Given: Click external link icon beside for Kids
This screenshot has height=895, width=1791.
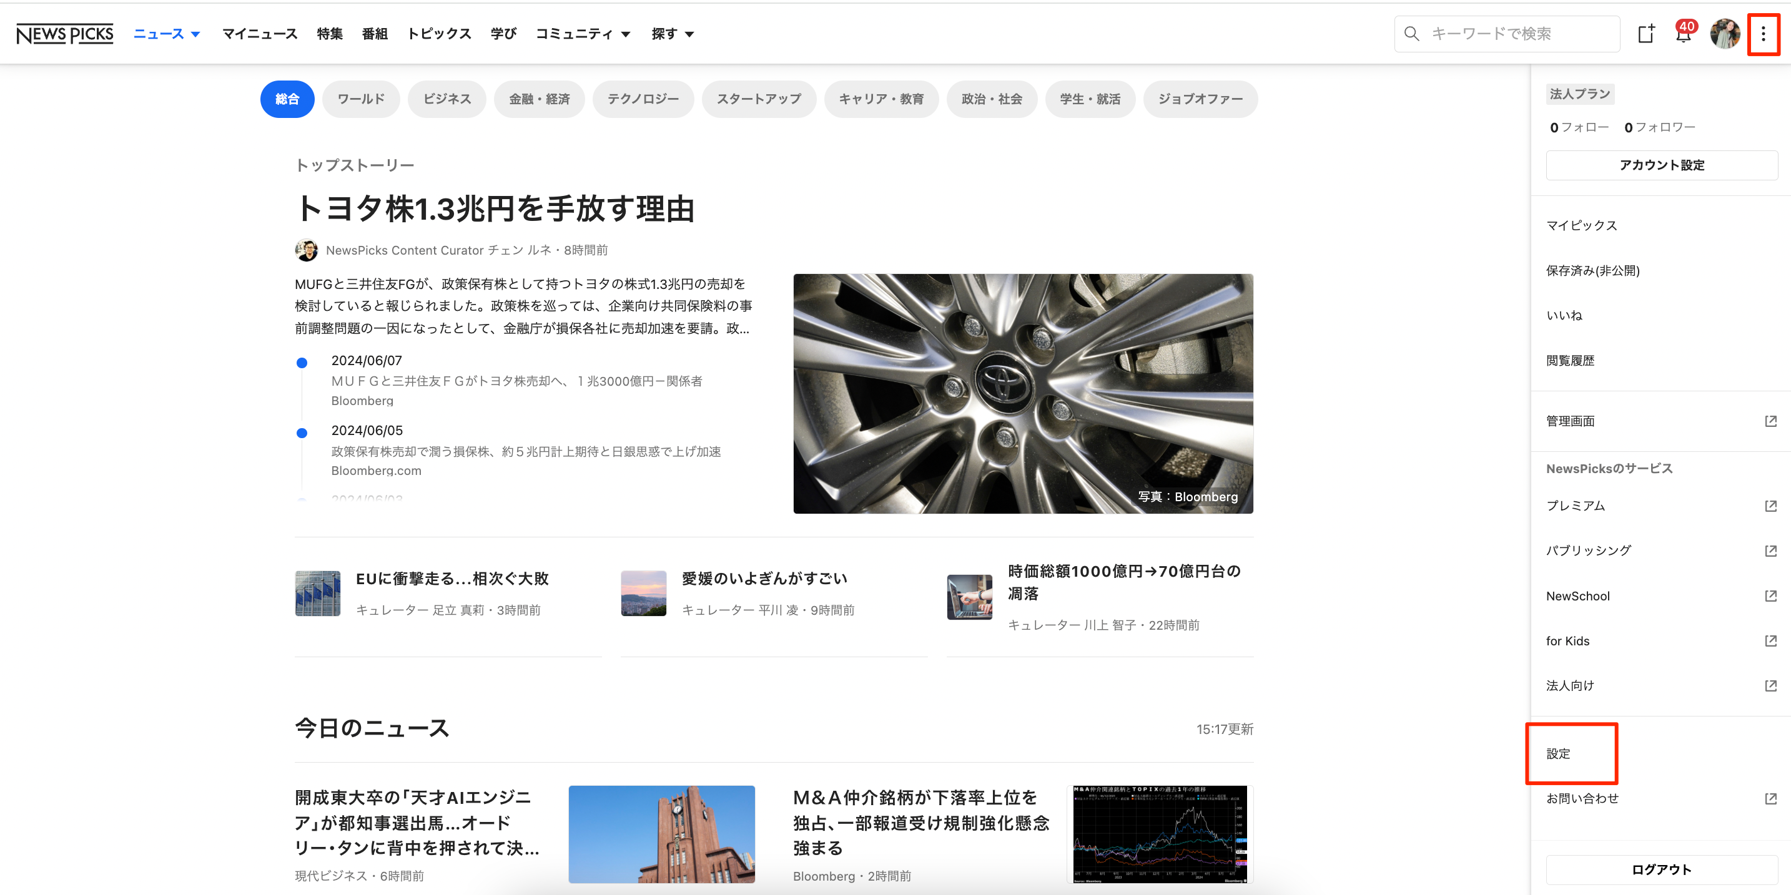Looking at the screenshot, I should pyautogui.click(x=1770, y=641).
